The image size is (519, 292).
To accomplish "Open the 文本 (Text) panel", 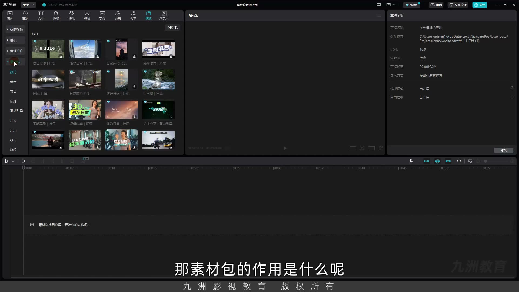I will point(41,15).
